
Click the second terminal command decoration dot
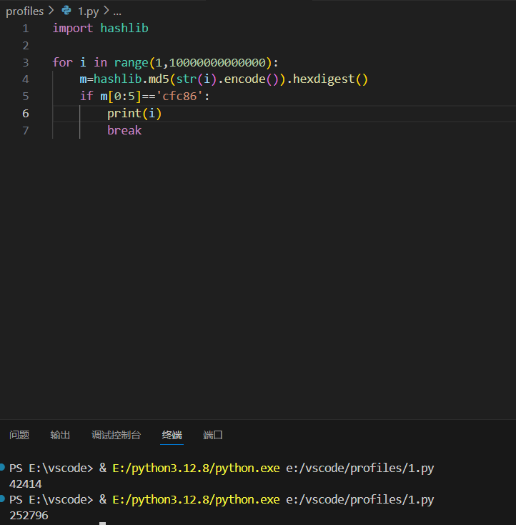coord(4,499)
